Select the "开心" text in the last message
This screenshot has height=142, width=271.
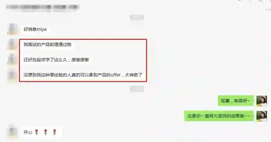28,132
